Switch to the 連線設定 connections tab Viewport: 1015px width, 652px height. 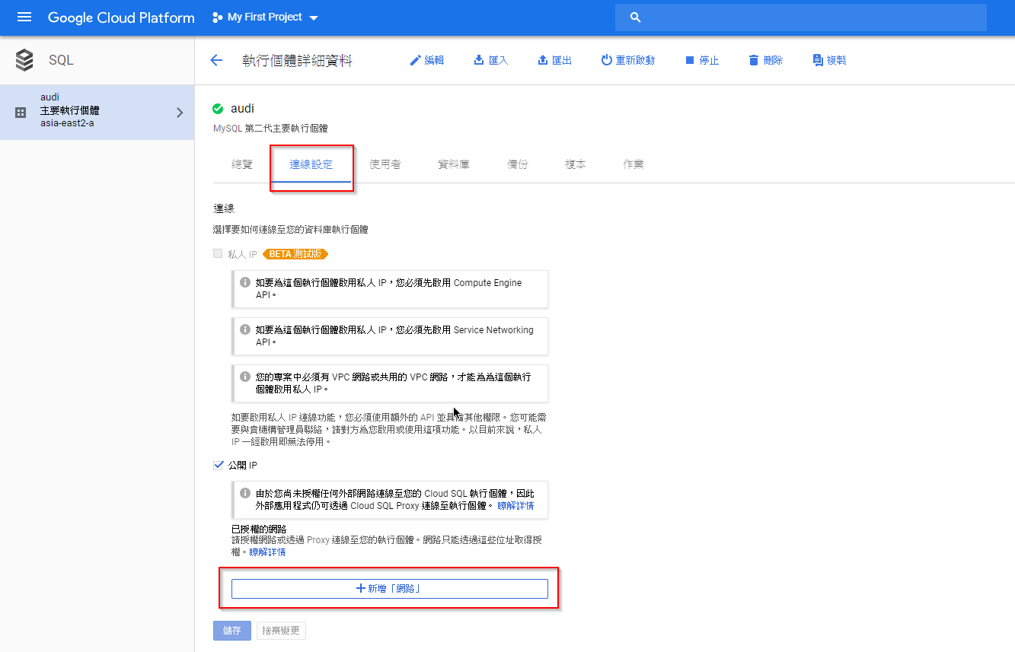point(311,164)
